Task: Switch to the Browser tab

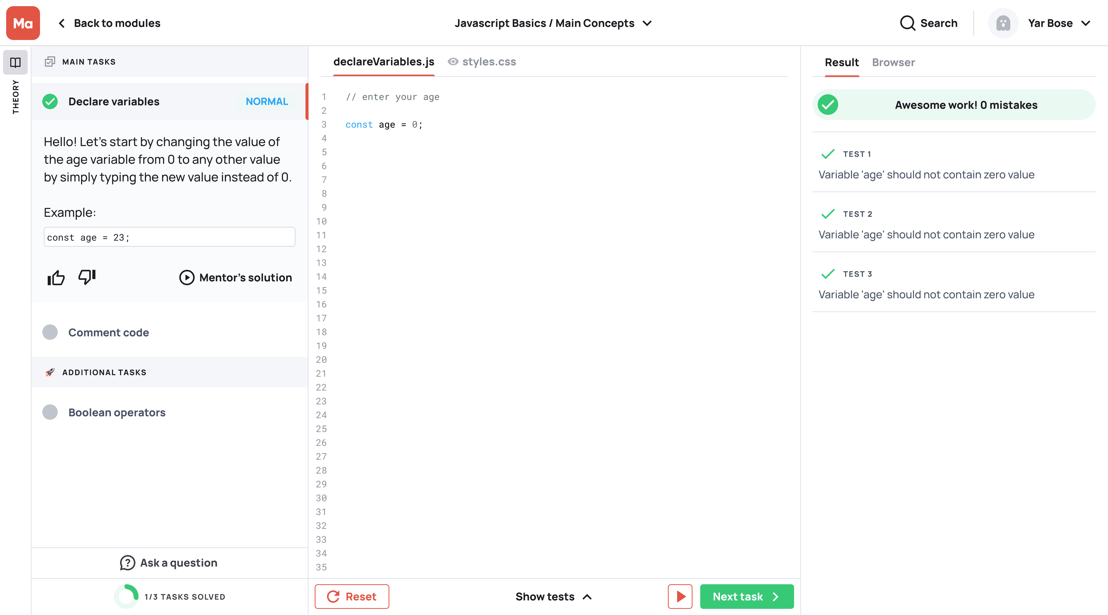Action: (893, 62)
